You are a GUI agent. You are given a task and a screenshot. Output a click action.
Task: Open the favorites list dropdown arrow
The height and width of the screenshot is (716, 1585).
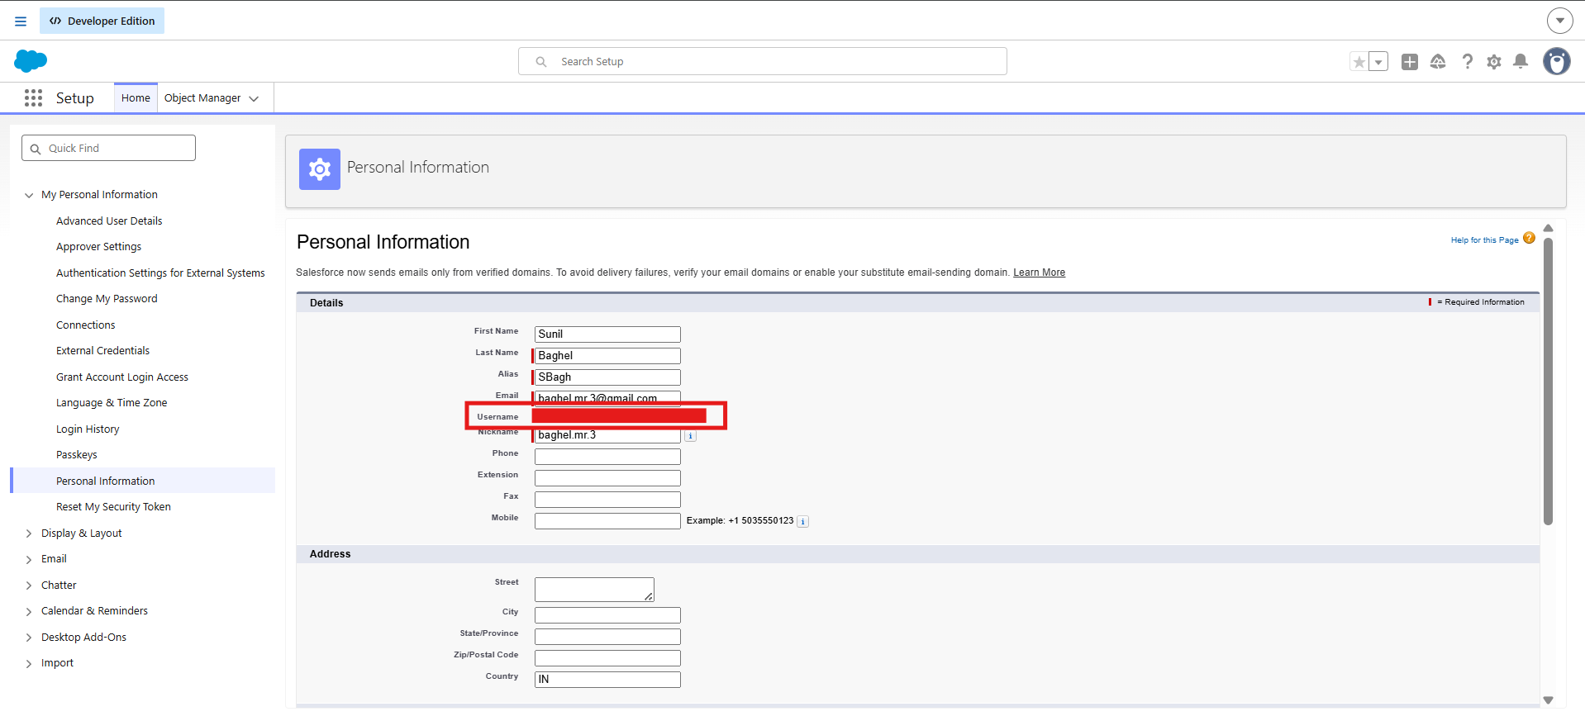1378,62
